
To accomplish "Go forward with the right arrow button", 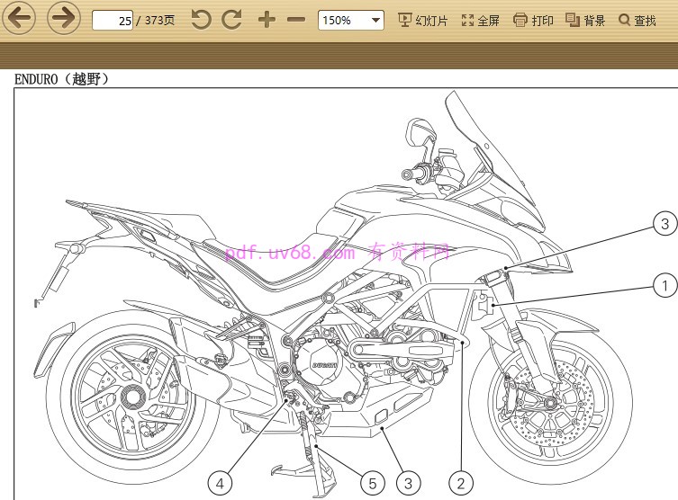I will coord(63,19).
